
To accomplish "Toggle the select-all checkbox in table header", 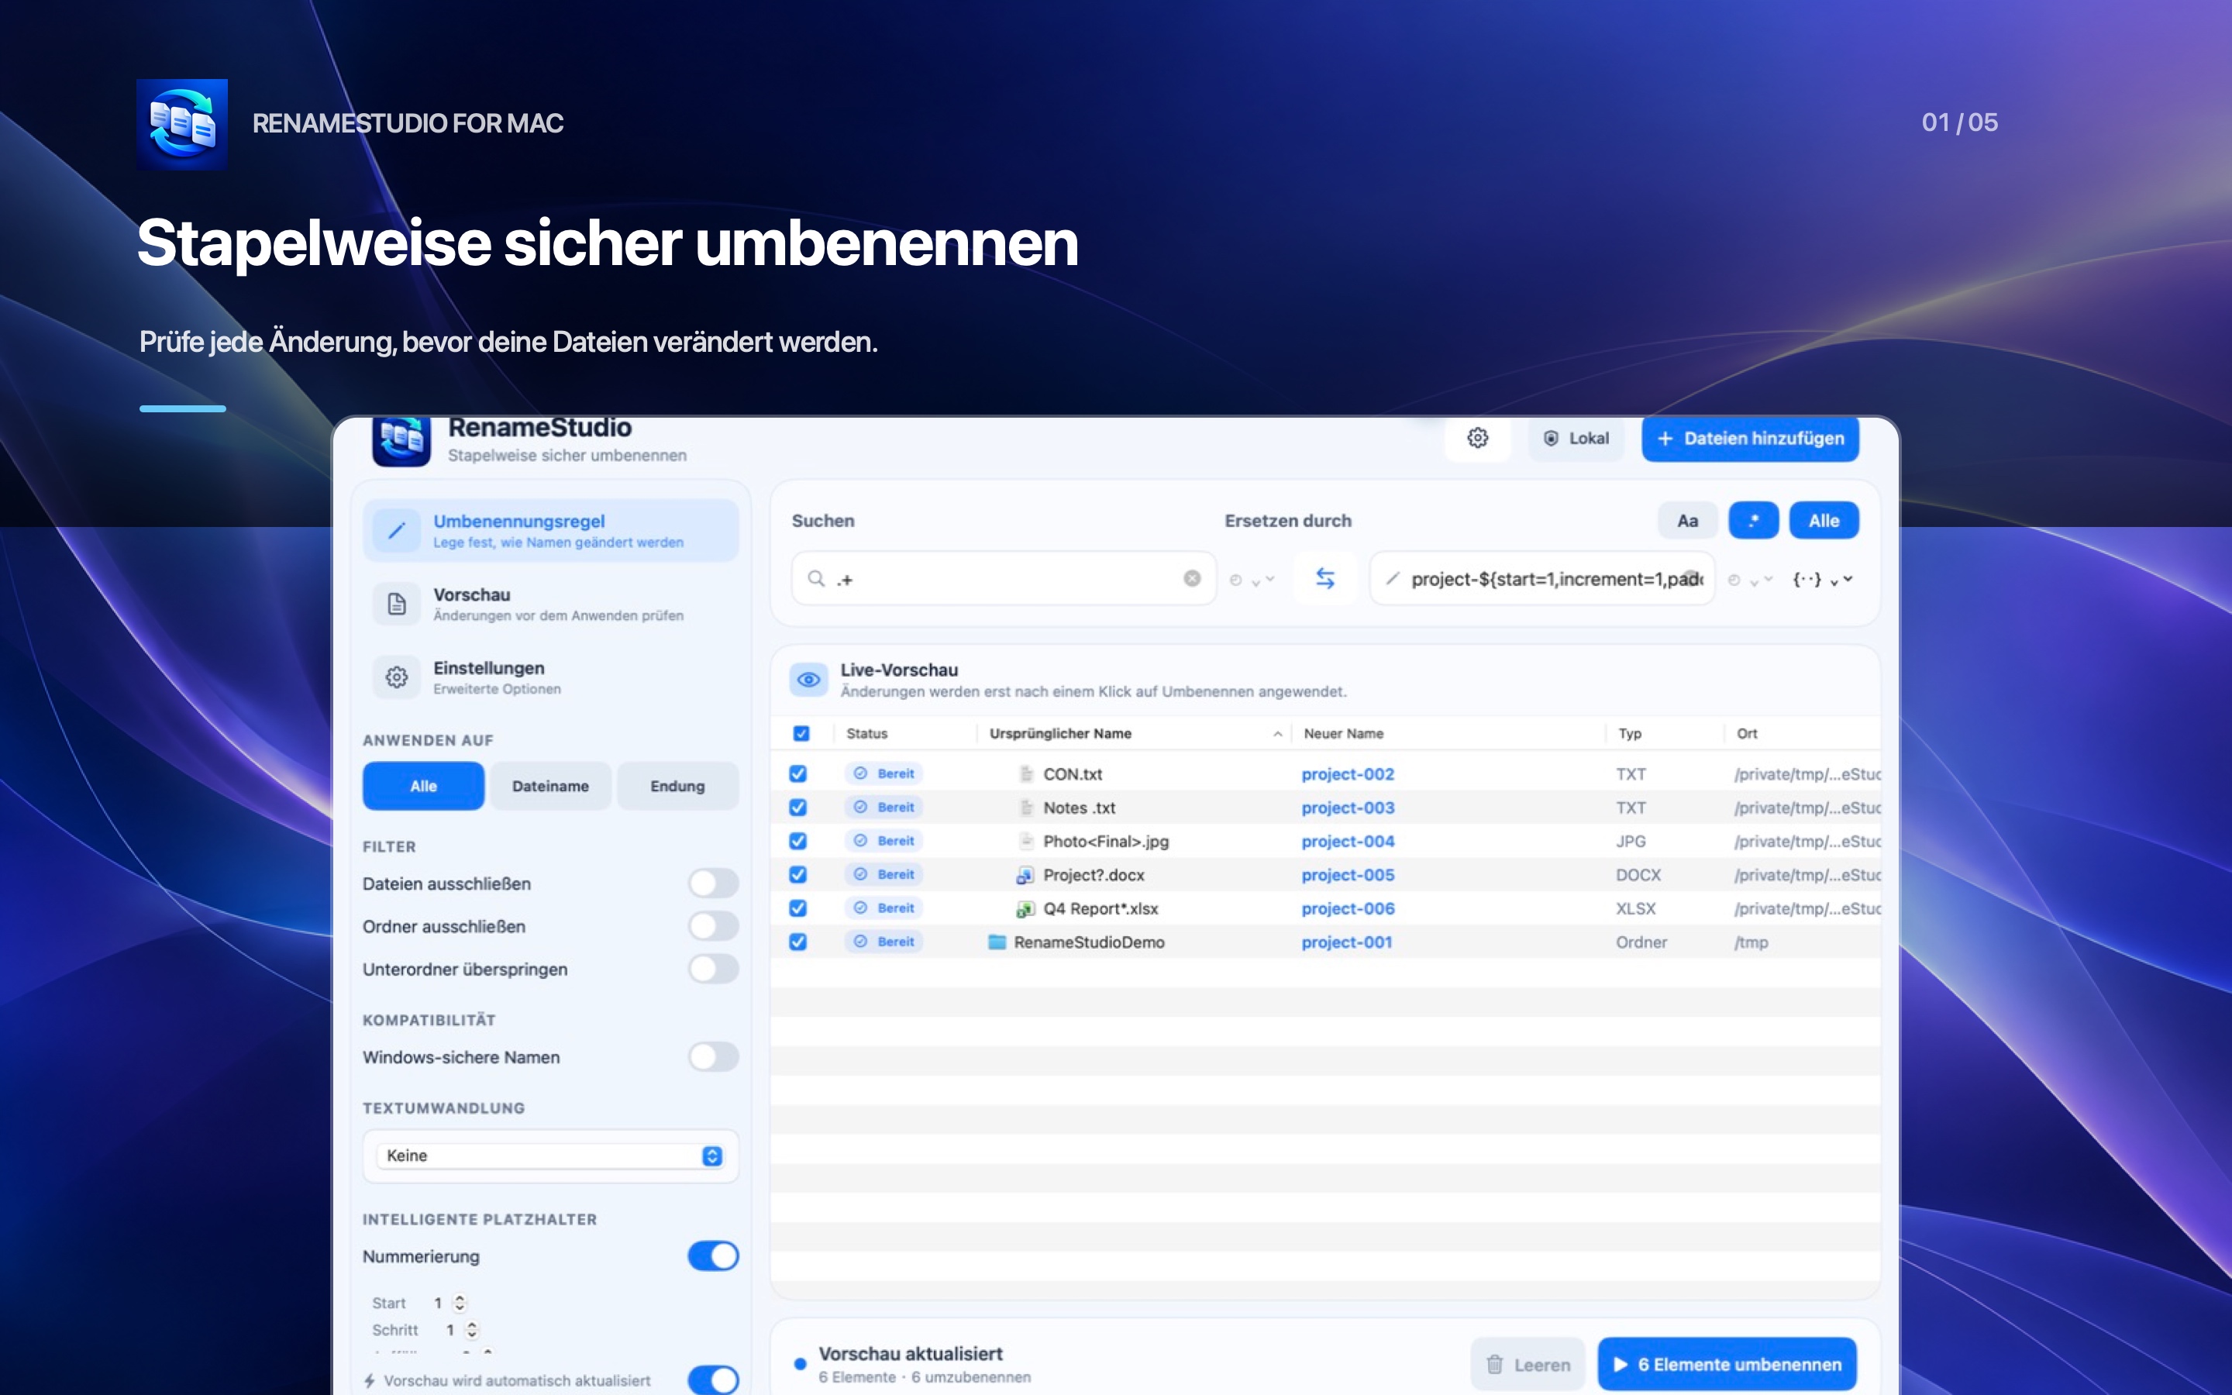I will (801, 733).
